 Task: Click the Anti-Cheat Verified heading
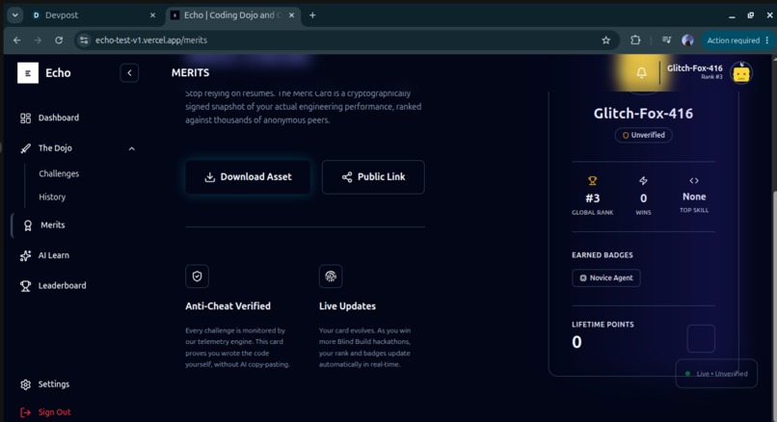point(228,306)
